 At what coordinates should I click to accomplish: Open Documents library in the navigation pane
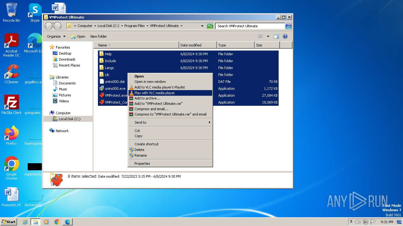(x=67, y=83)
